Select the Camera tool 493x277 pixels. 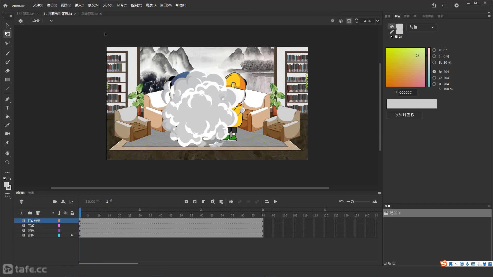point(7,134)
